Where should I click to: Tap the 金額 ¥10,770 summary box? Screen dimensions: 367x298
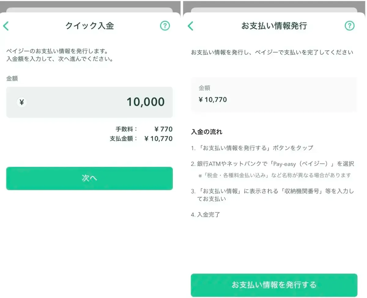coord(274,94)
